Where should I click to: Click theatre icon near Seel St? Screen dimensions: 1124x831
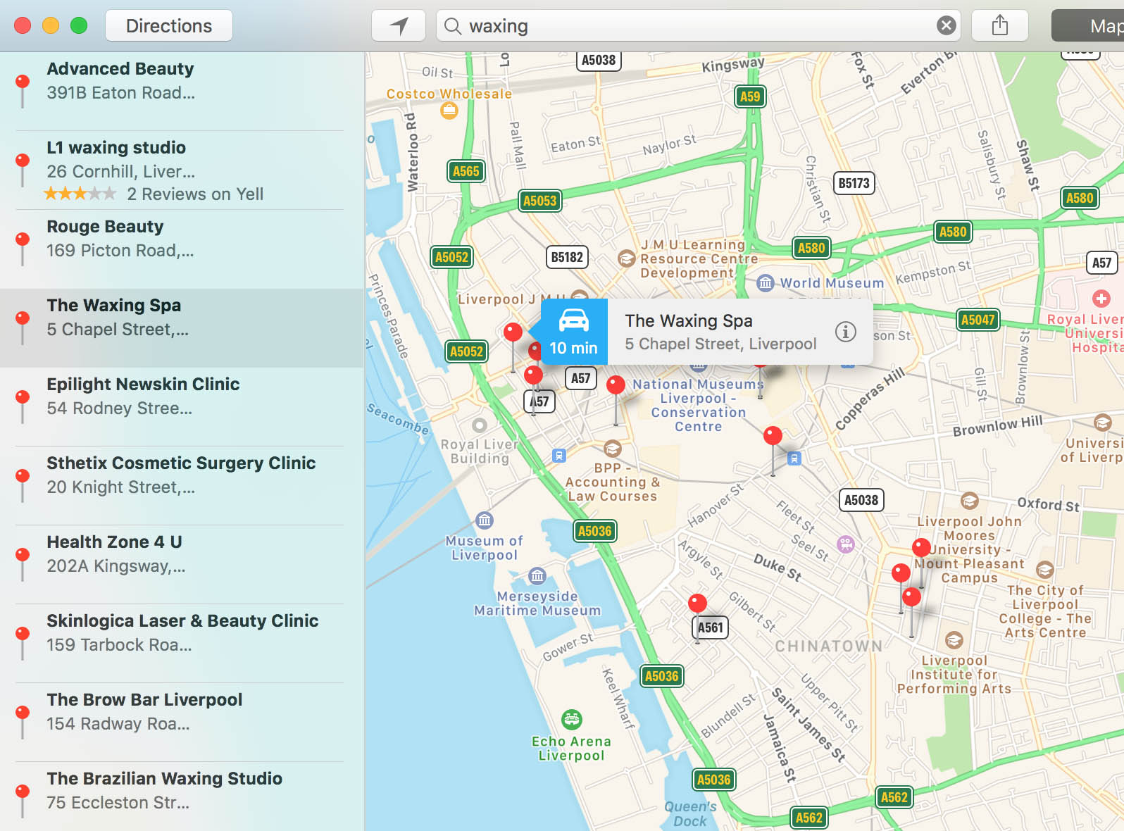pyautogui.click(x=846, y=544)
